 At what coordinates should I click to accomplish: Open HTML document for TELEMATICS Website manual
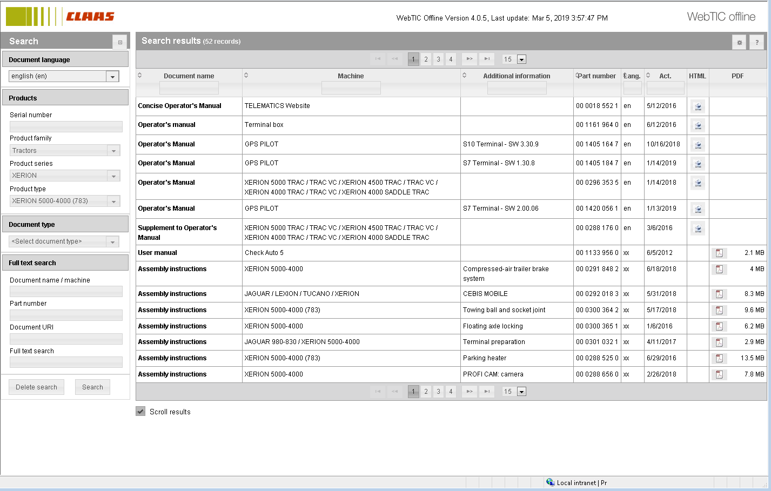coord(698,106)
